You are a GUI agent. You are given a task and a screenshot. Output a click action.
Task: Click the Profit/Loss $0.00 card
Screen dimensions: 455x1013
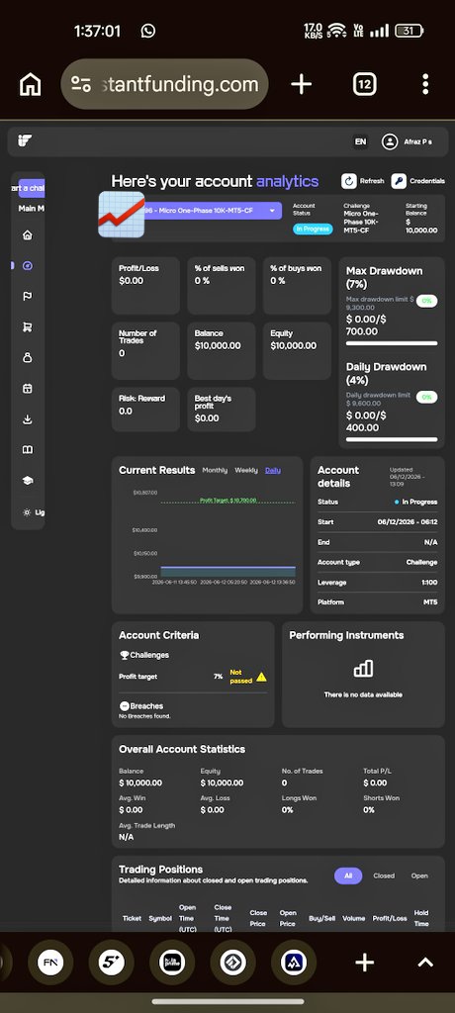145,286
